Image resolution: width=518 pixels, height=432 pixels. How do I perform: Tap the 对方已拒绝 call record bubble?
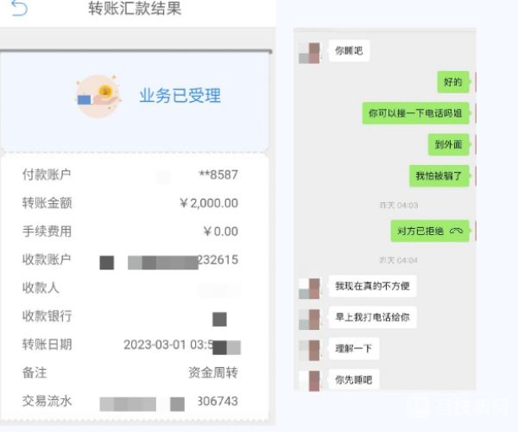(429, 231)
